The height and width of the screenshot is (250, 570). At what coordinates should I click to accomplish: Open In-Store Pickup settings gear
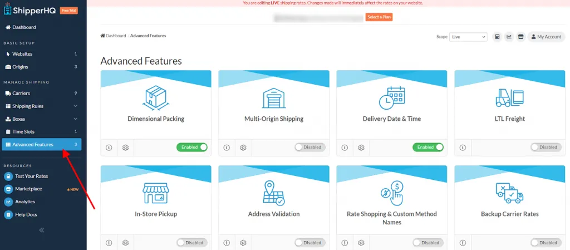point(125,243)
